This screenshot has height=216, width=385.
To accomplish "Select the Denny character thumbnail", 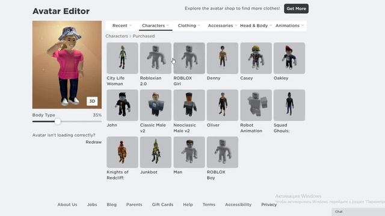I will (223, 58).
